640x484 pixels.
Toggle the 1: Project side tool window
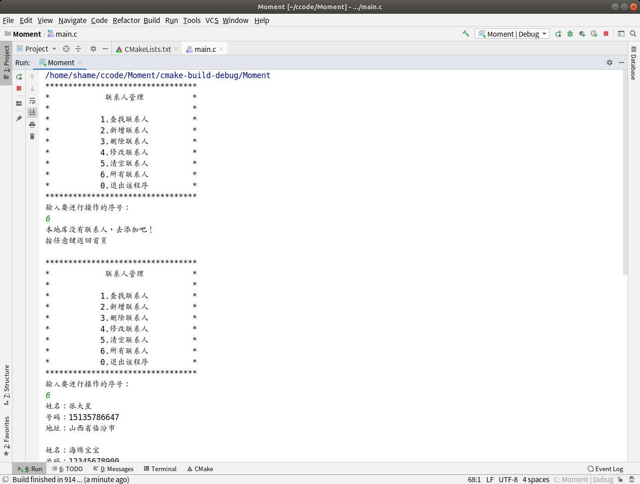coord(6,63)
